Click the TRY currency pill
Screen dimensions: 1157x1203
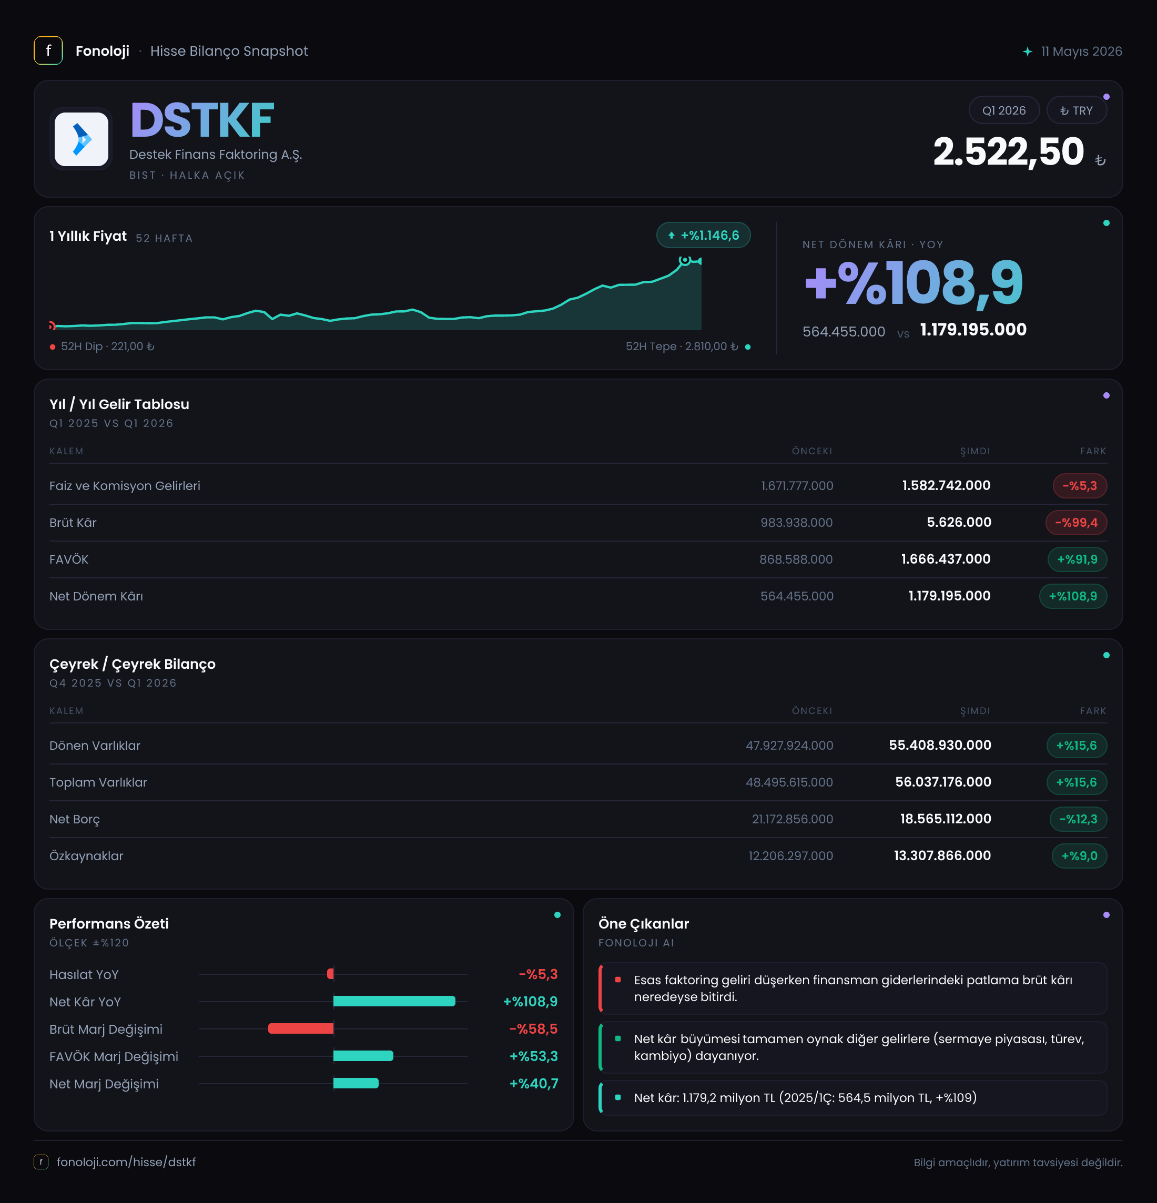point(1077,110)
